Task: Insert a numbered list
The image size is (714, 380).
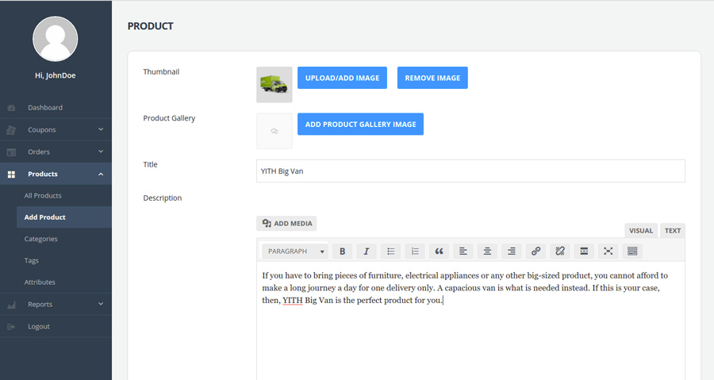Action: tap(415, 251)
